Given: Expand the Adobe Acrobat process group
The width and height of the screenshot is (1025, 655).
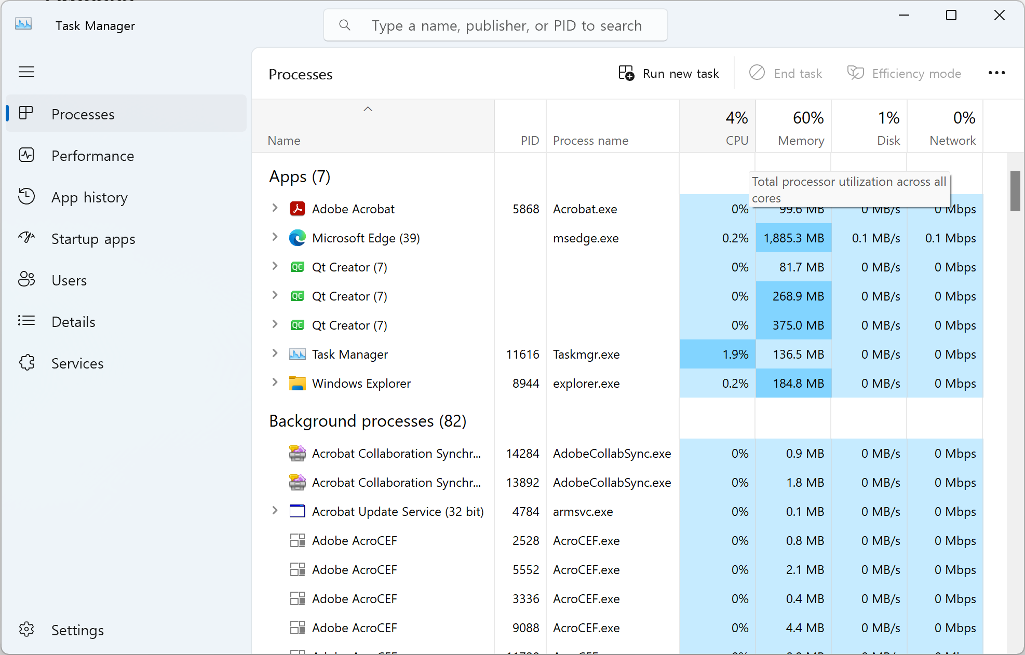Looking at the screenshot, I should tap(275, 208).
